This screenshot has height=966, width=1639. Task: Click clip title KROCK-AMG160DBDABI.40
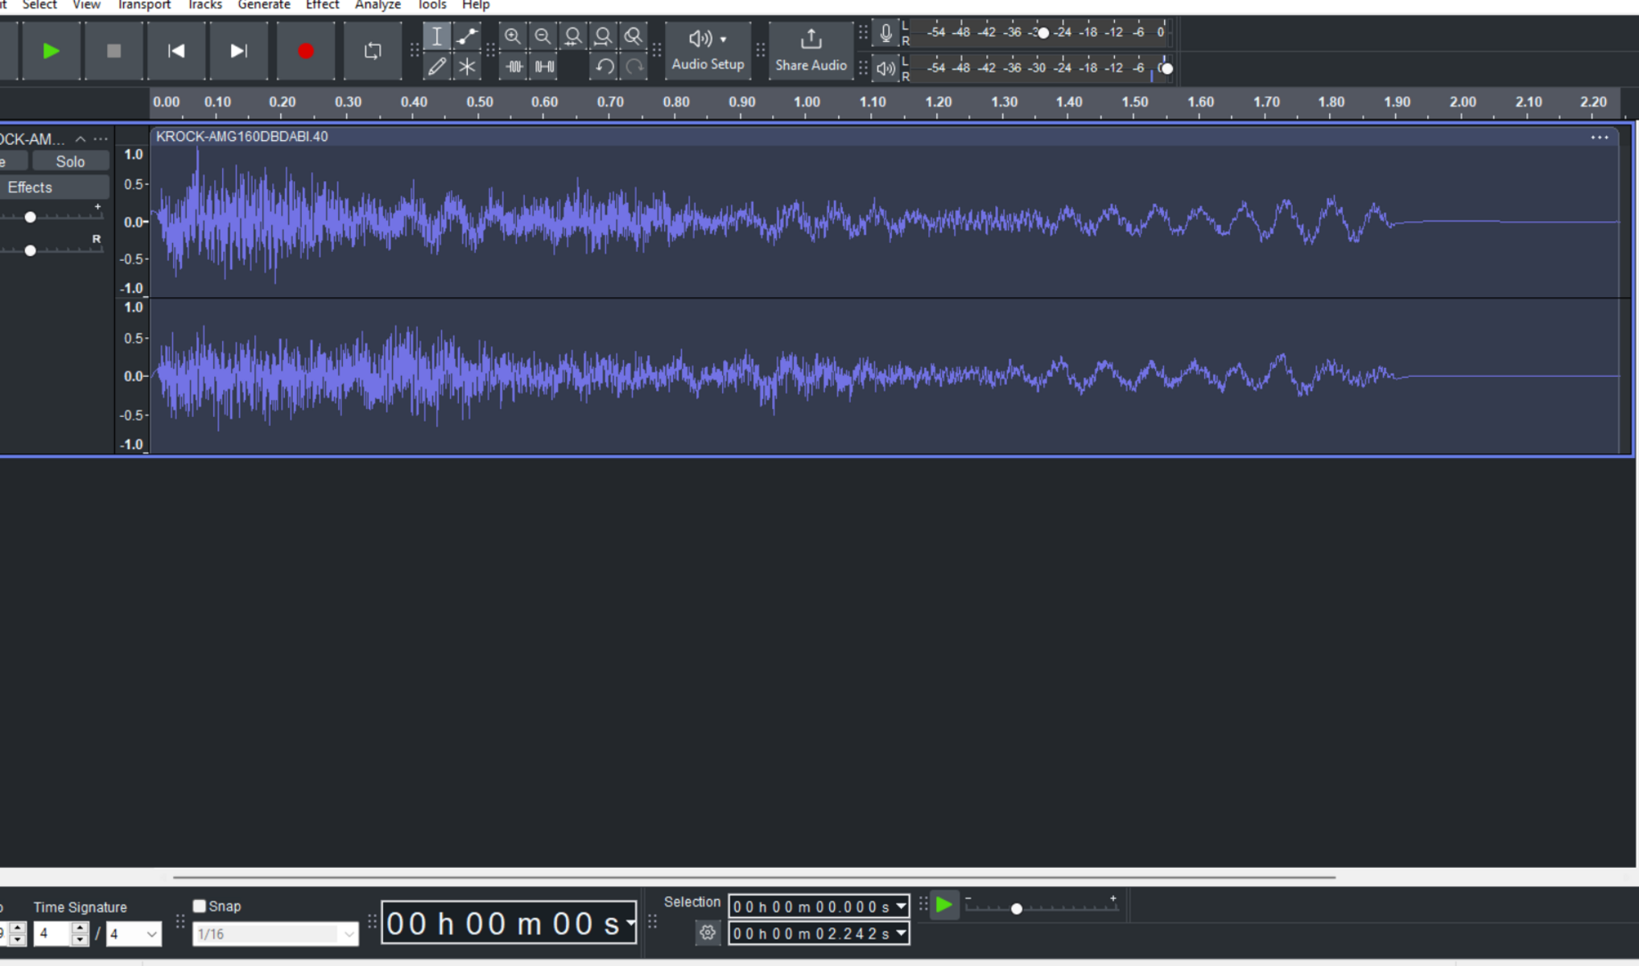[x=242, y=137]
